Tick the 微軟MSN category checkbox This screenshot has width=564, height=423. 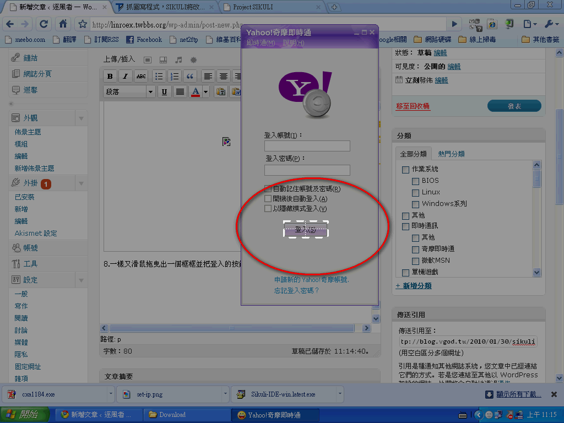pos(415,261)
